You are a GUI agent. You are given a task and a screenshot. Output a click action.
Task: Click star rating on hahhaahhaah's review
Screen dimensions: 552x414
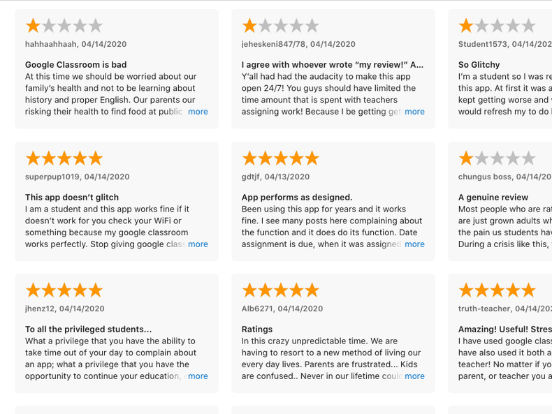click(x=64, y=27)
